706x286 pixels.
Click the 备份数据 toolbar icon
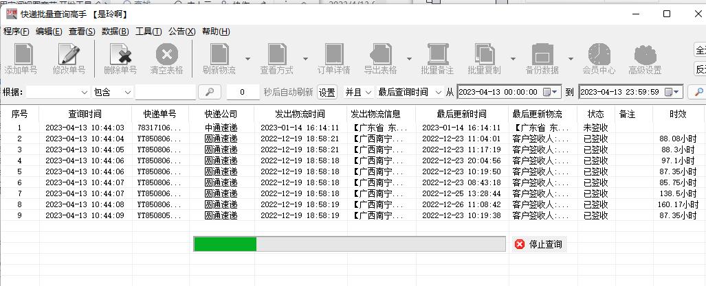(x=542, y=54)
